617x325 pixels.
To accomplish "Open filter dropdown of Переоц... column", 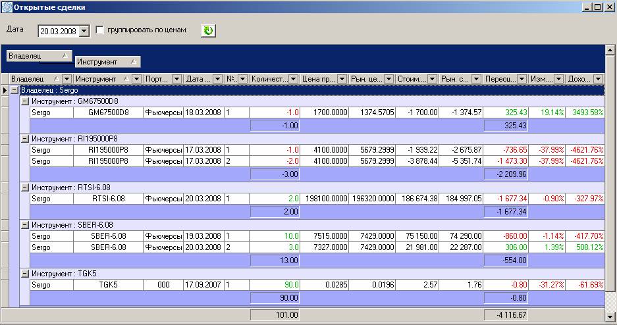I will pos(522,79).
